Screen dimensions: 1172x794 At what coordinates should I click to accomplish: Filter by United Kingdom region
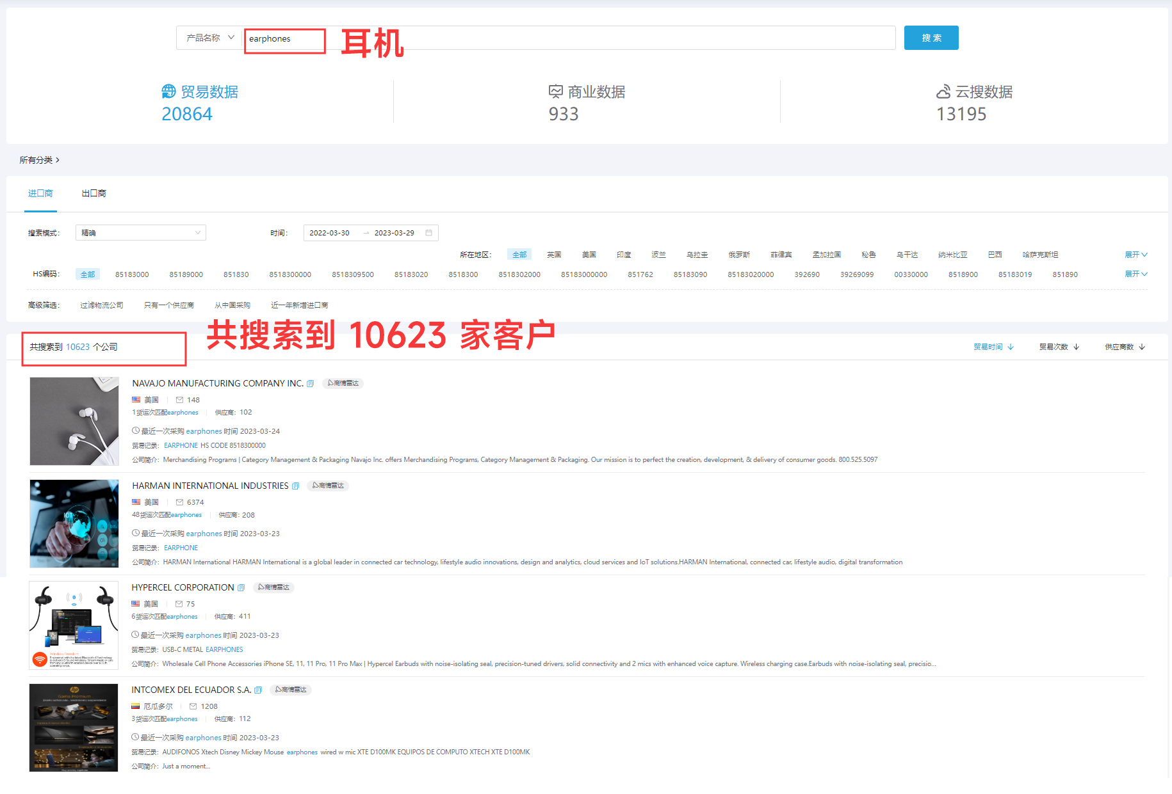(554, 255)
